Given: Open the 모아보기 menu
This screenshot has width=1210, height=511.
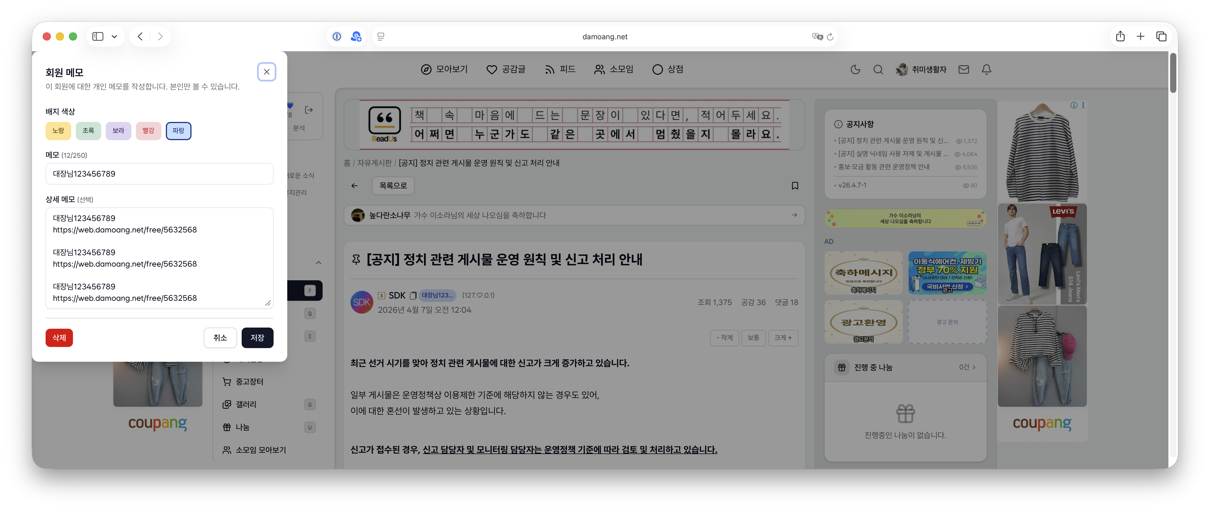Looking at the screenshot, I should coord(444,70).
